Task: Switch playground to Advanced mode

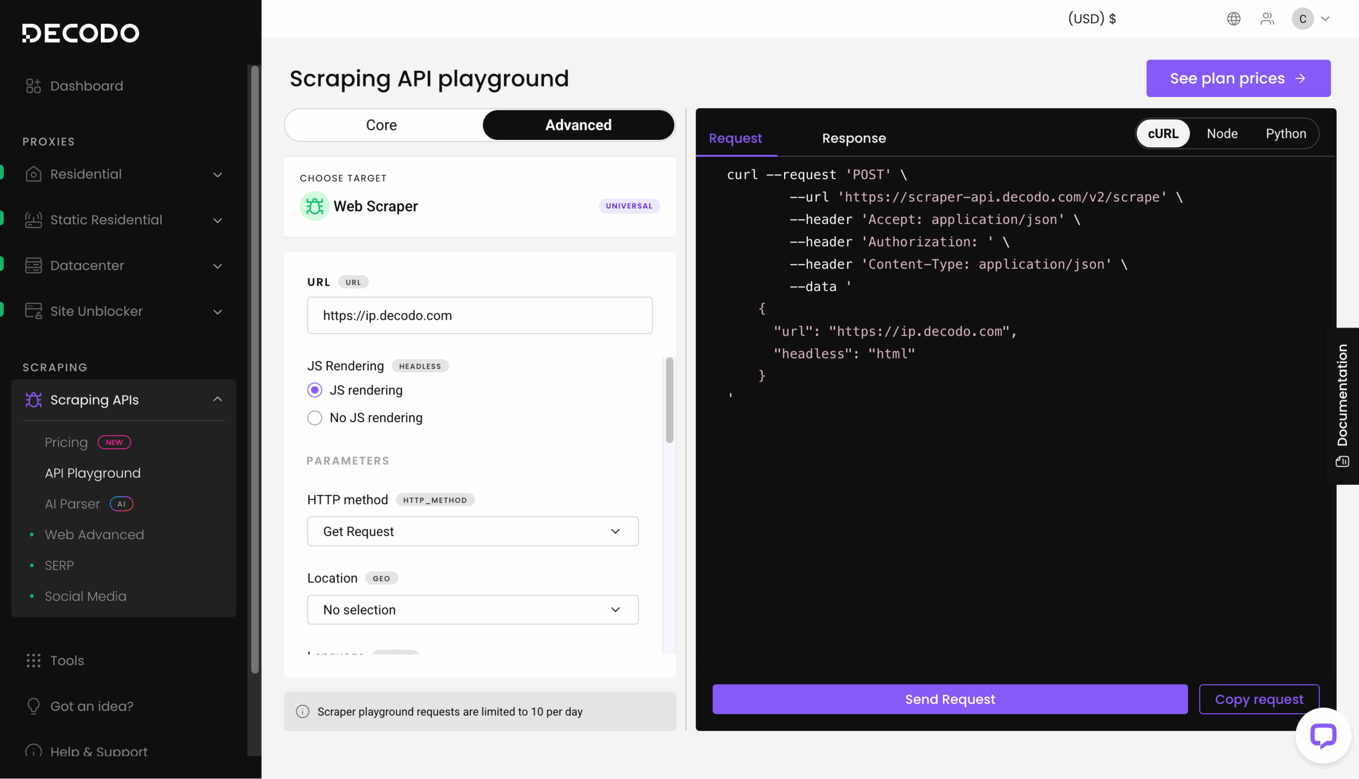Action: click(x=578, y=125)
